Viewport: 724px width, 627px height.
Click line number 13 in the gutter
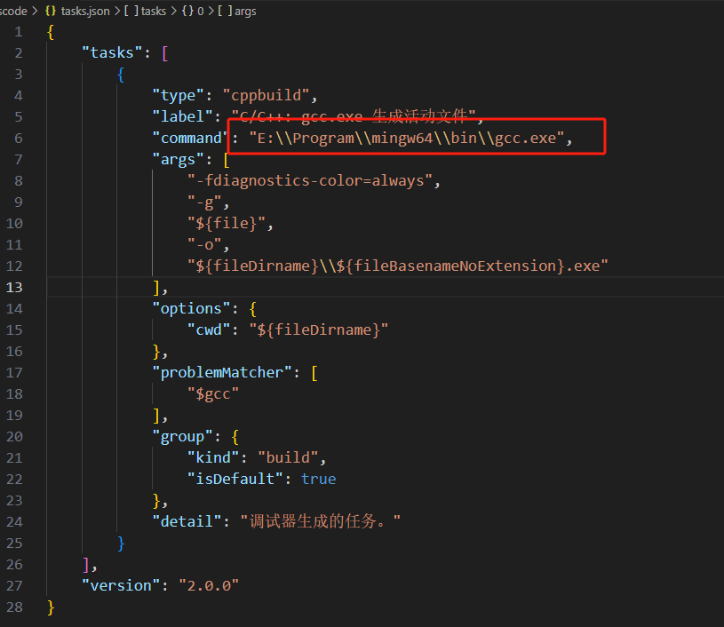15,287
